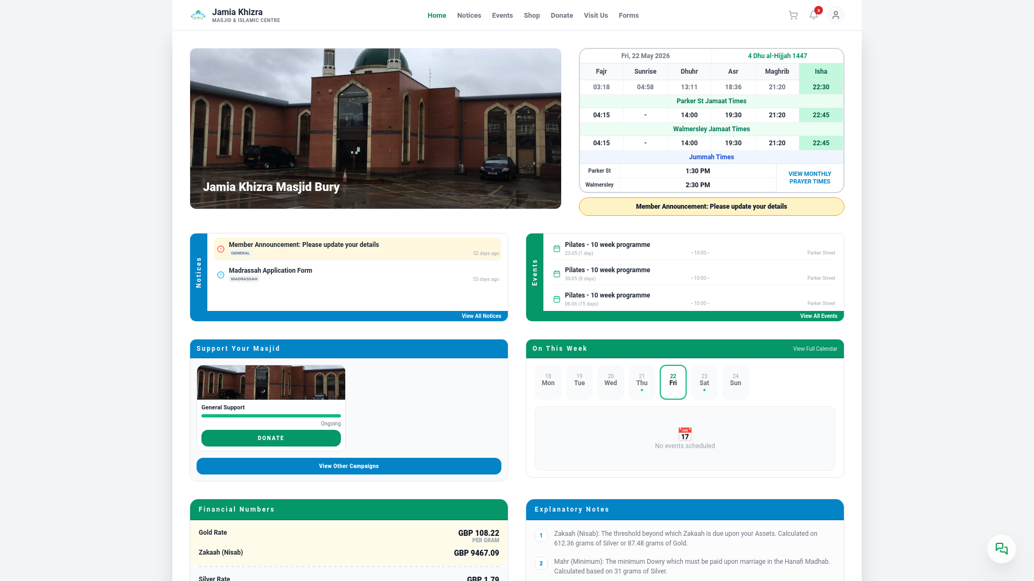Select Mon 18 in the week calendar
This screenshot has height=581, width=1034.
(548, 382)
